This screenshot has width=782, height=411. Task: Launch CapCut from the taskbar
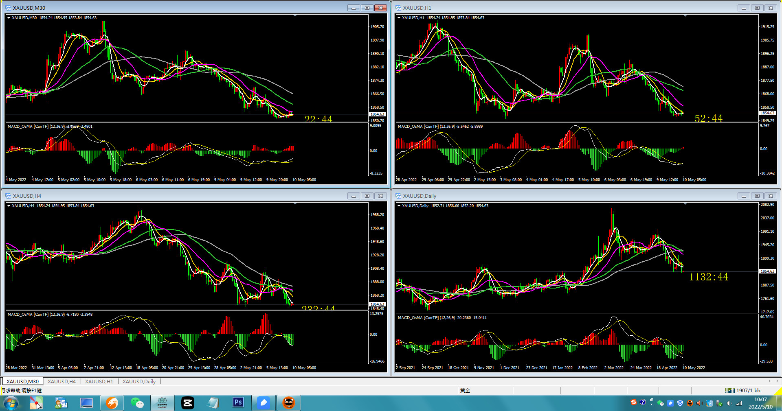click(x=188, y=403)
